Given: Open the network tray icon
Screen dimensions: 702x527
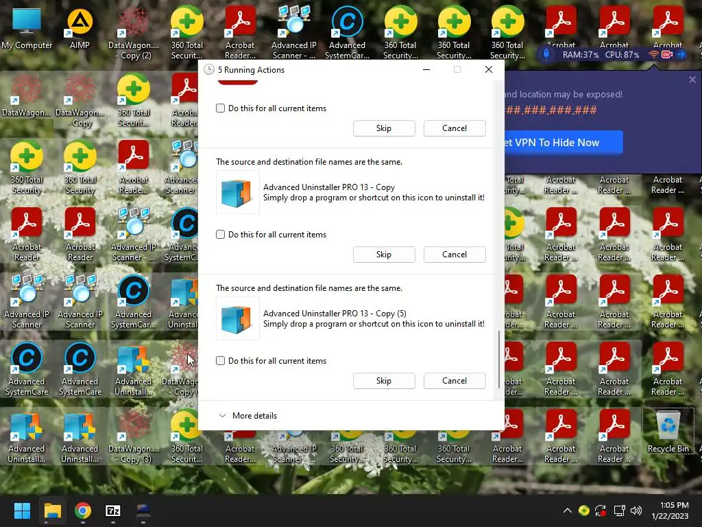Looking at the screenshot, I should pyautogui.click(x=619, y=511).
